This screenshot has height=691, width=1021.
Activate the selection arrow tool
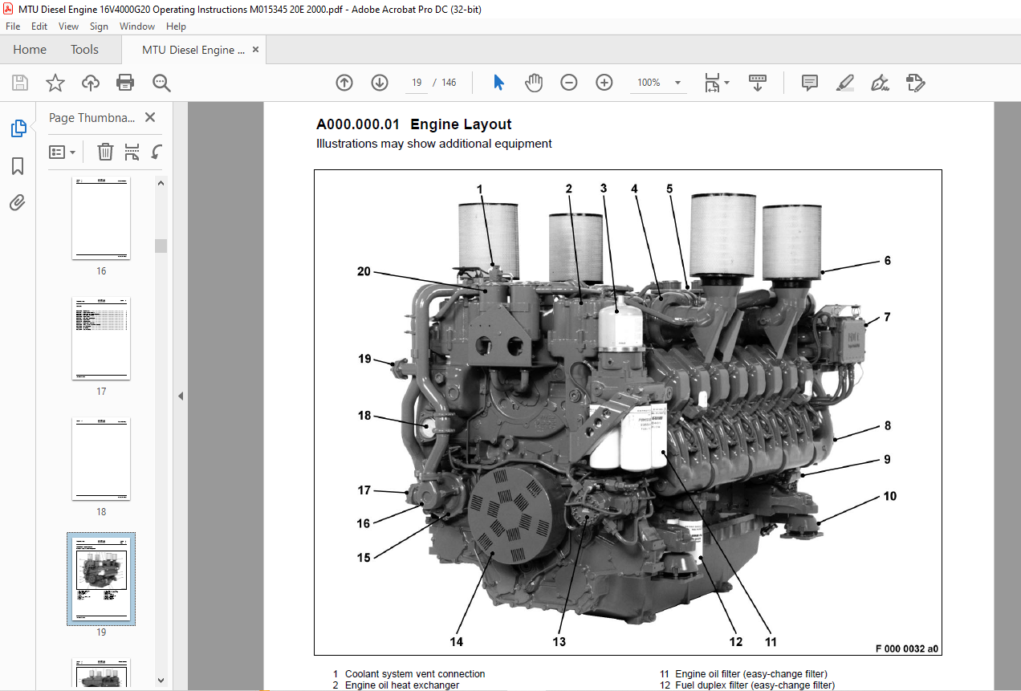click(498, 83)
